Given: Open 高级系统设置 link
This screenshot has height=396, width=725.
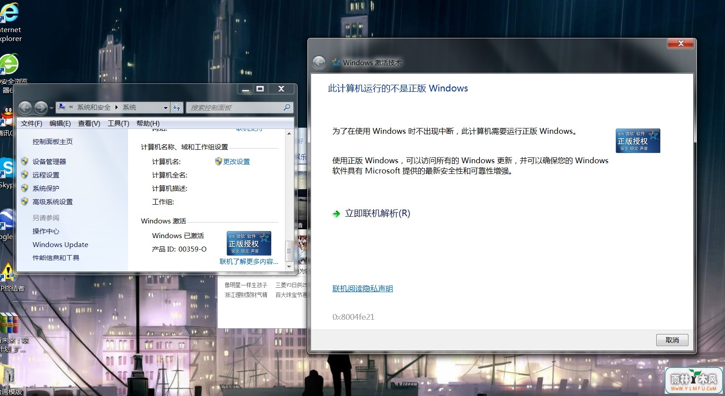Looking at the screenshot, I should click(x=52, y=202).
